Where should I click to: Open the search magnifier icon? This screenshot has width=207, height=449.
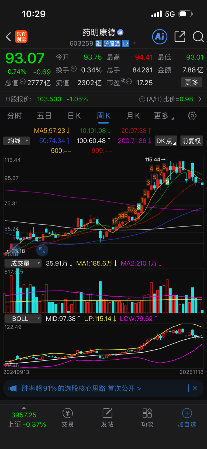coord(198,36)
